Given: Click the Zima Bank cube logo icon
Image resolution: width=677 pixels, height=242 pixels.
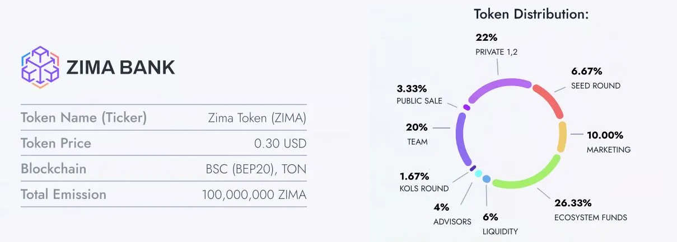Looking at the screenshot, I should click(x=40, y=67).
